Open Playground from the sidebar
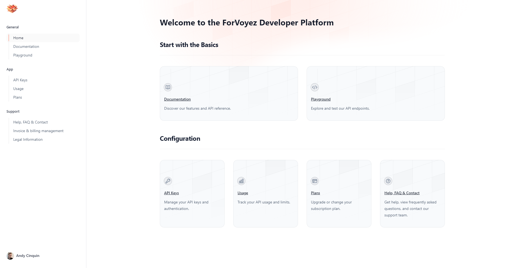Viewport: 518px width, 268px height. 23,55
